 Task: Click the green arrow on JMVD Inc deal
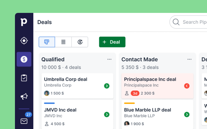(x=107, y=115)
